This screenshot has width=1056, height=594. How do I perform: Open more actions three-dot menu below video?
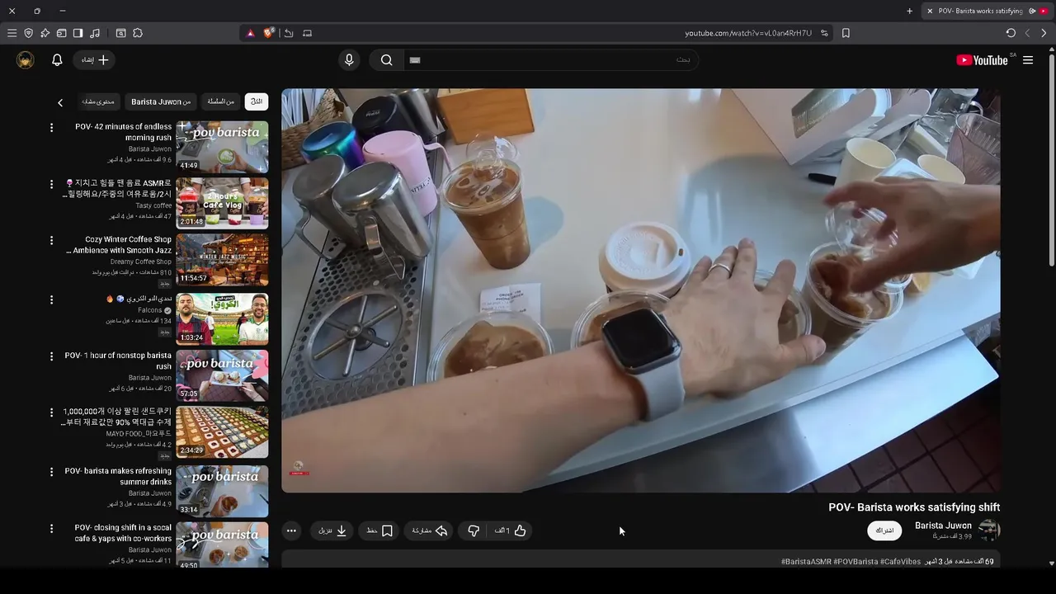click(x=291, y=530)
